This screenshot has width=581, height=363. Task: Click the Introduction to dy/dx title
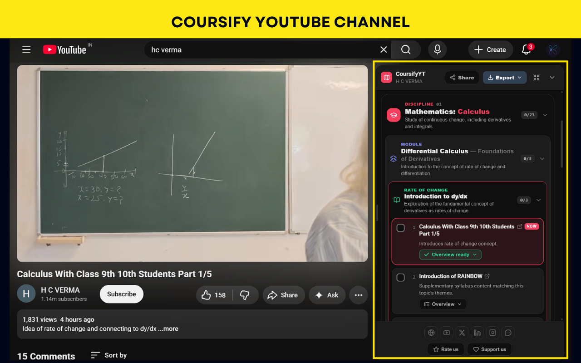tap(436, 196)
